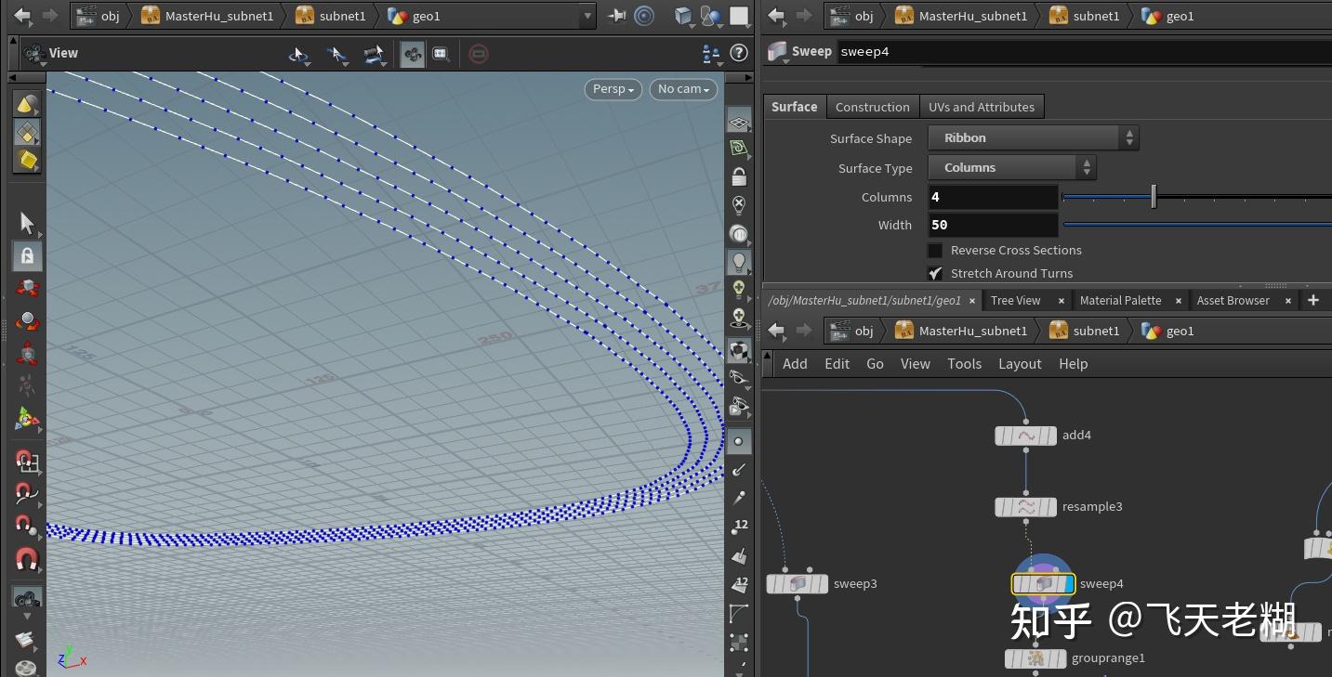Toggle the lock icon in display options bar
Screen dimensions: 1332x677
pyautogui.click(x=739, y=176)
